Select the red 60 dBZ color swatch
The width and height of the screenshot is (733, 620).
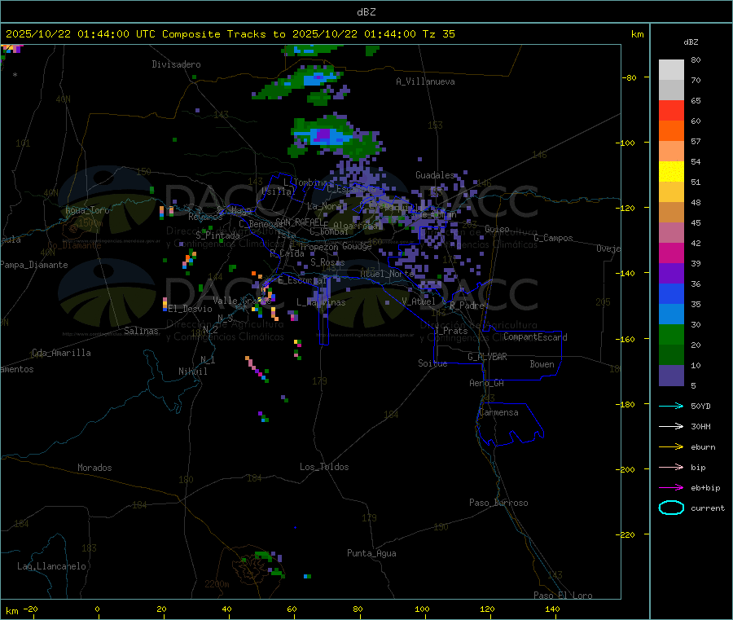point(671,110)
